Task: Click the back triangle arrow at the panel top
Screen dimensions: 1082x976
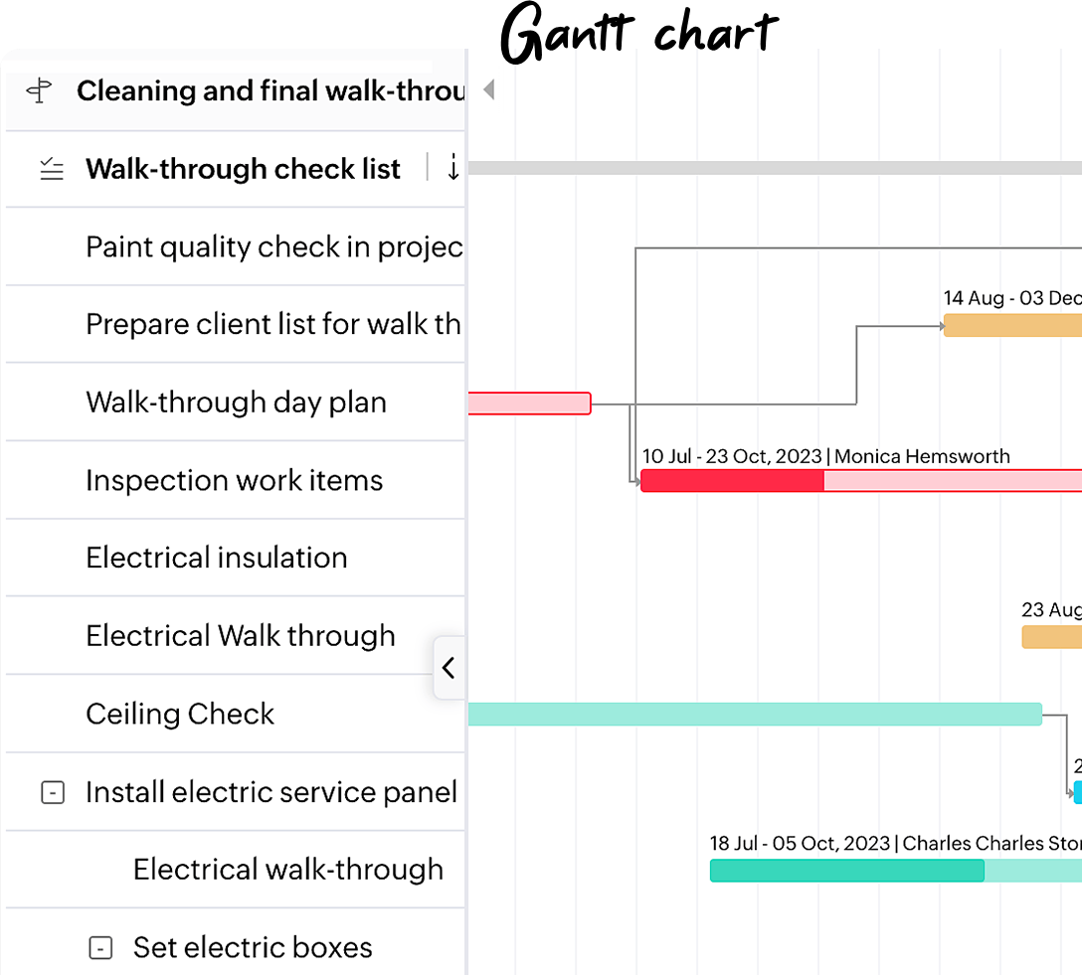Action: pos(488,89)
